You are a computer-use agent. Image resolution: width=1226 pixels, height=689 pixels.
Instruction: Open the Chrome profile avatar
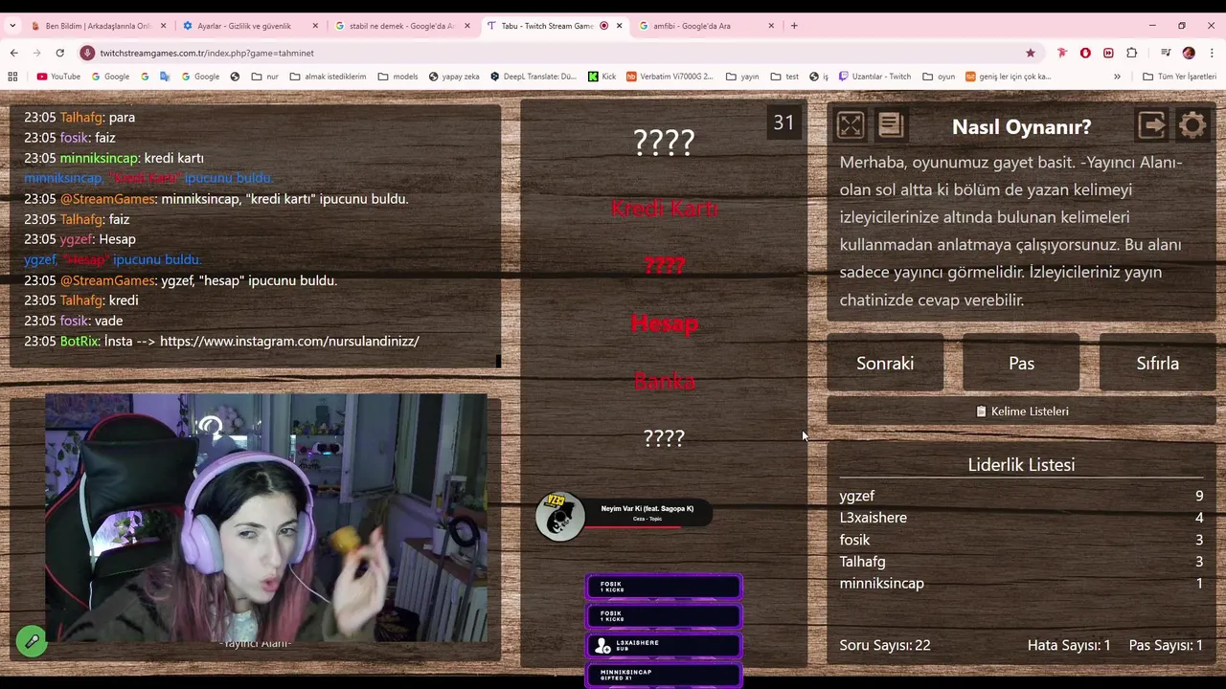(x=1189, y=53)
